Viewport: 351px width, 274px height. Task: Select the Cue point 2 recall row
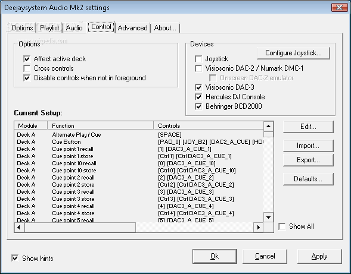(139, 178)
